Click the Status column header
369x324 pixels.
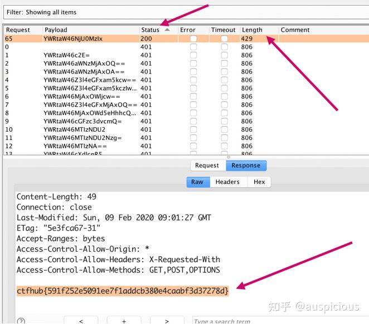point(150,30)
